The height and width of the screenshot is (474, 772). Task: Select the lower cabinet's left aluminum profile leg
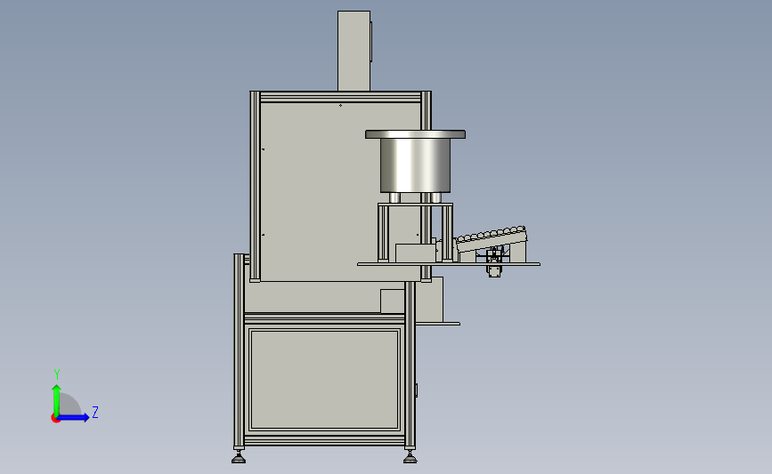(239, 349)
